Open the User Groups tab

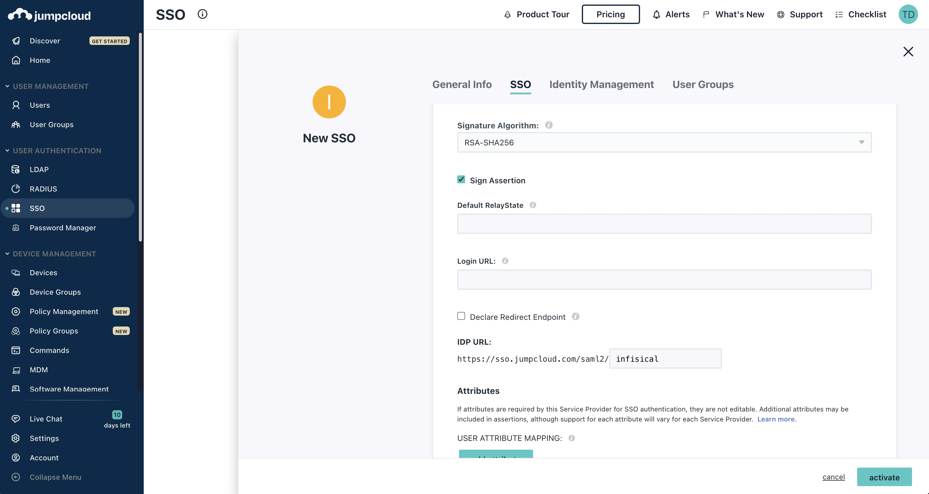703,84
